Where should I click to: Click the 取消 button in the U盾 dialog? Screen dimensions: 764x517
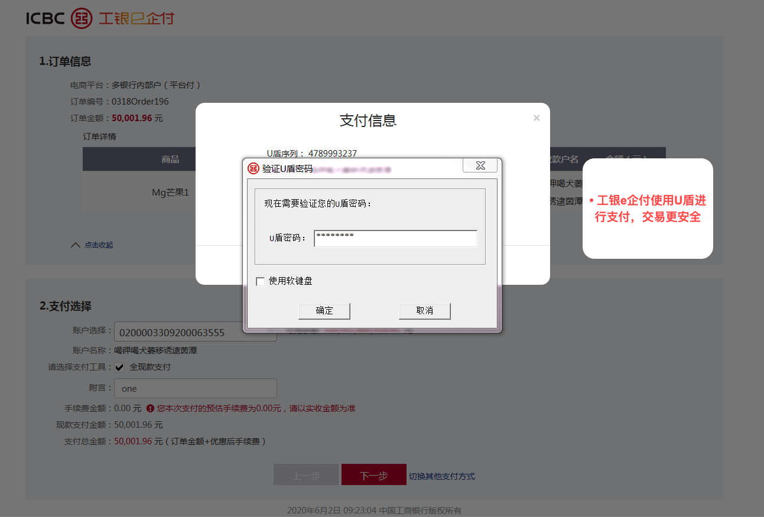[x=425, y=311]
